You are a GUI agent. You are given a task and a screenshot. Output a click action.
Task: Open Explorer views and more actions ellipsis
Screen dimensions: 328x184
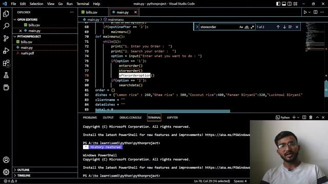[x=72, y=12]
